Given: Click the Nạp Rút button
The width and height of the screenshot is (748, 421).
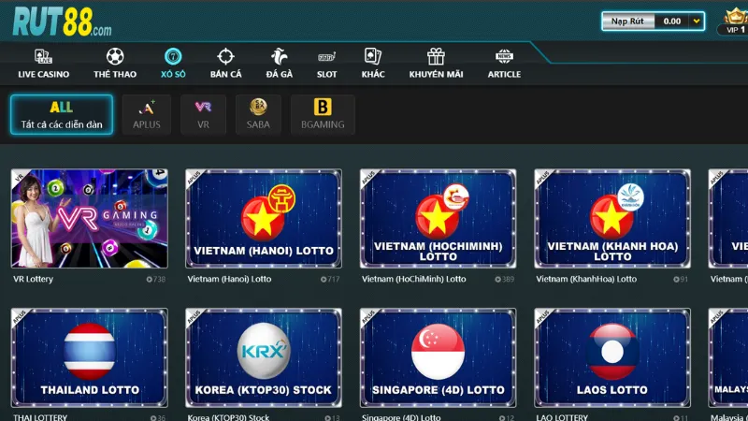Looking at the screenshot, I should (627, 21).
